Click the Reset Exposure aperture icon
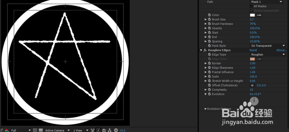289x132 pixels. (x=116, y=130)
